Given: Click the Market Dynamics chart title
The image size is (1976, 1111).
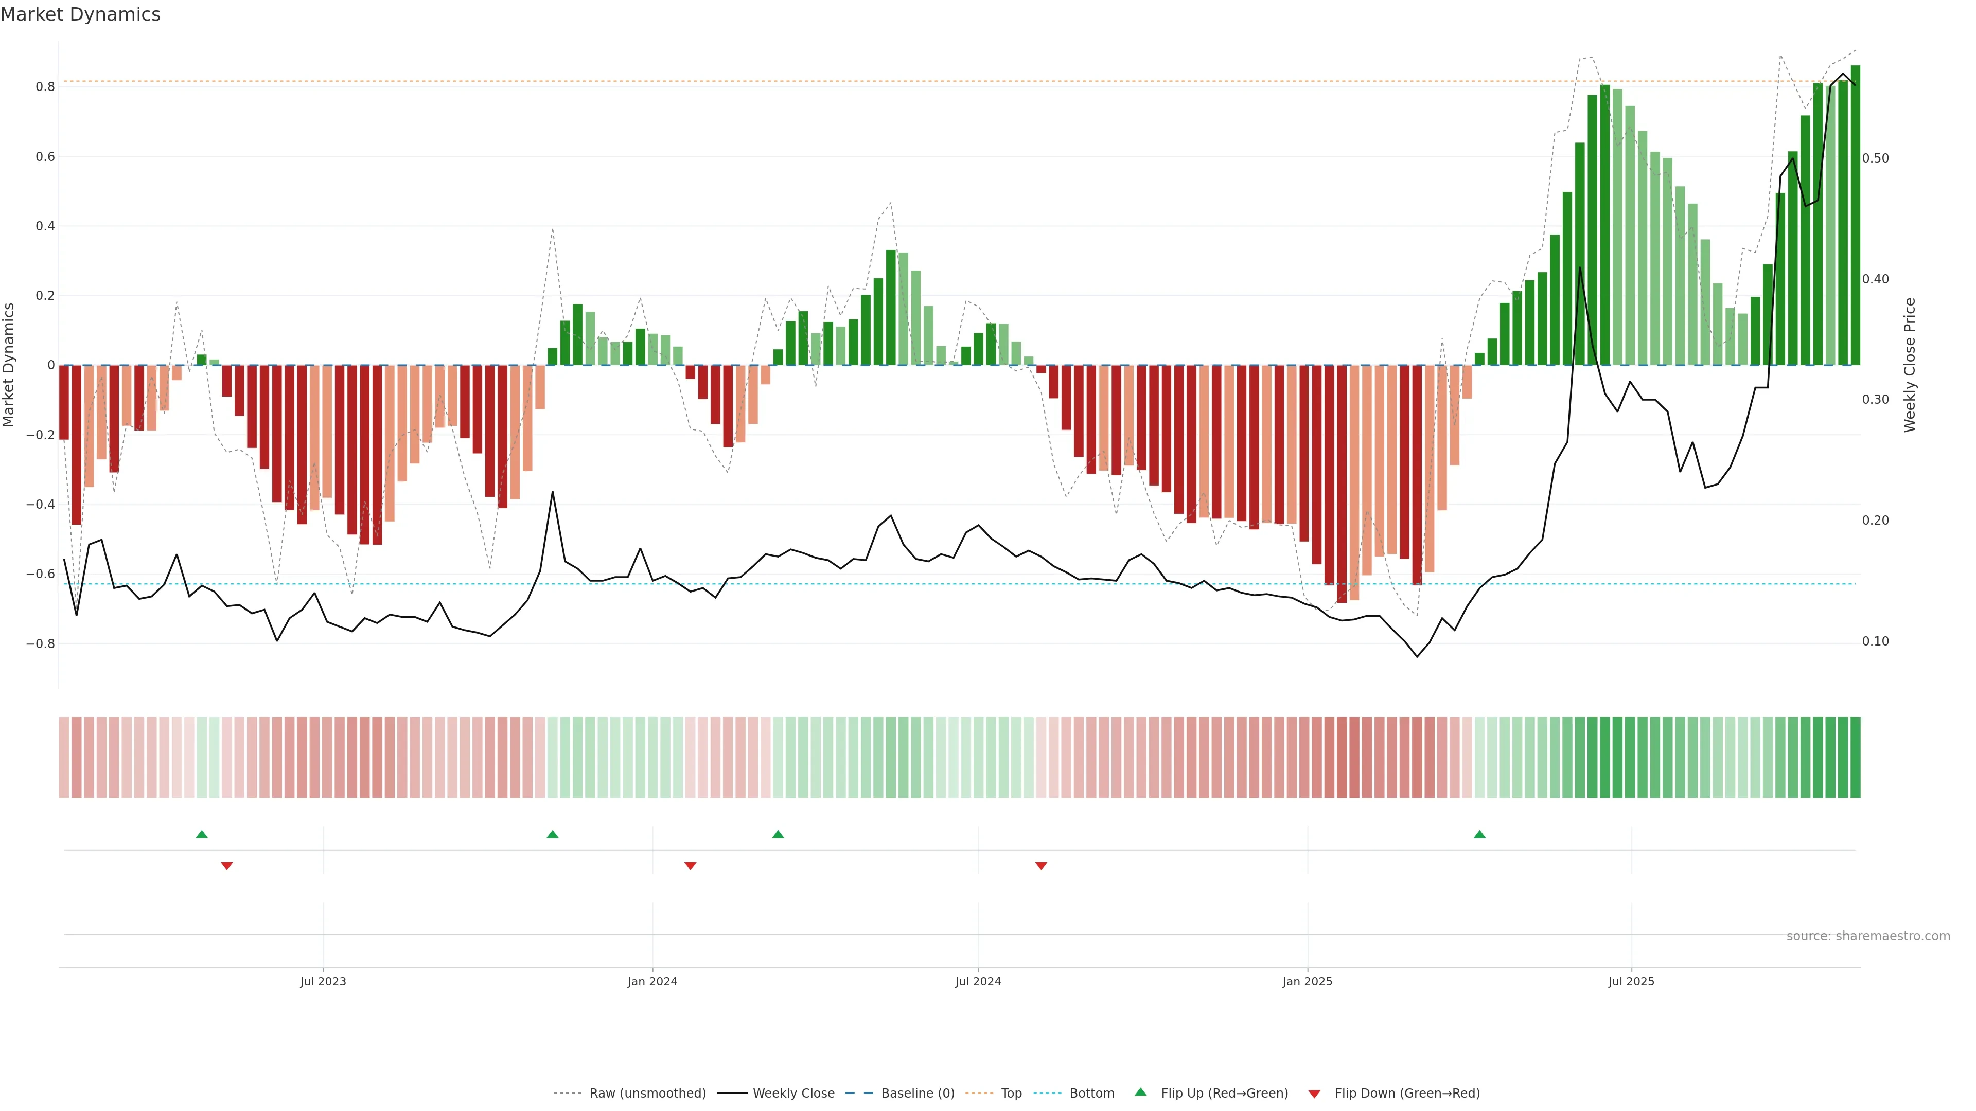Looking at the screenshot, I should (x=81, y=14).
